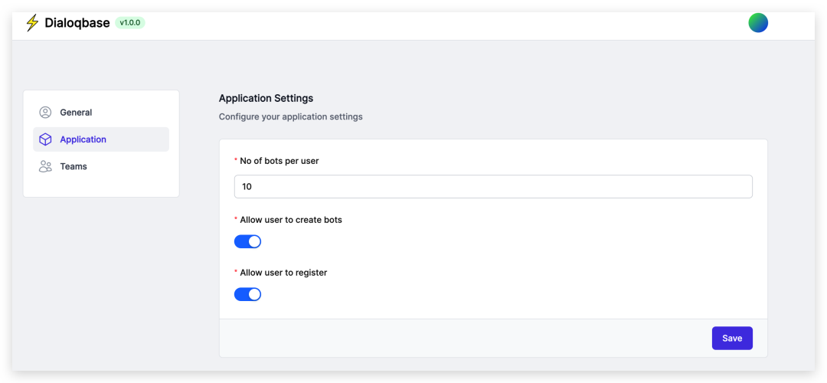
Task: Click the No of bots per user label
Action: [279, 161]
